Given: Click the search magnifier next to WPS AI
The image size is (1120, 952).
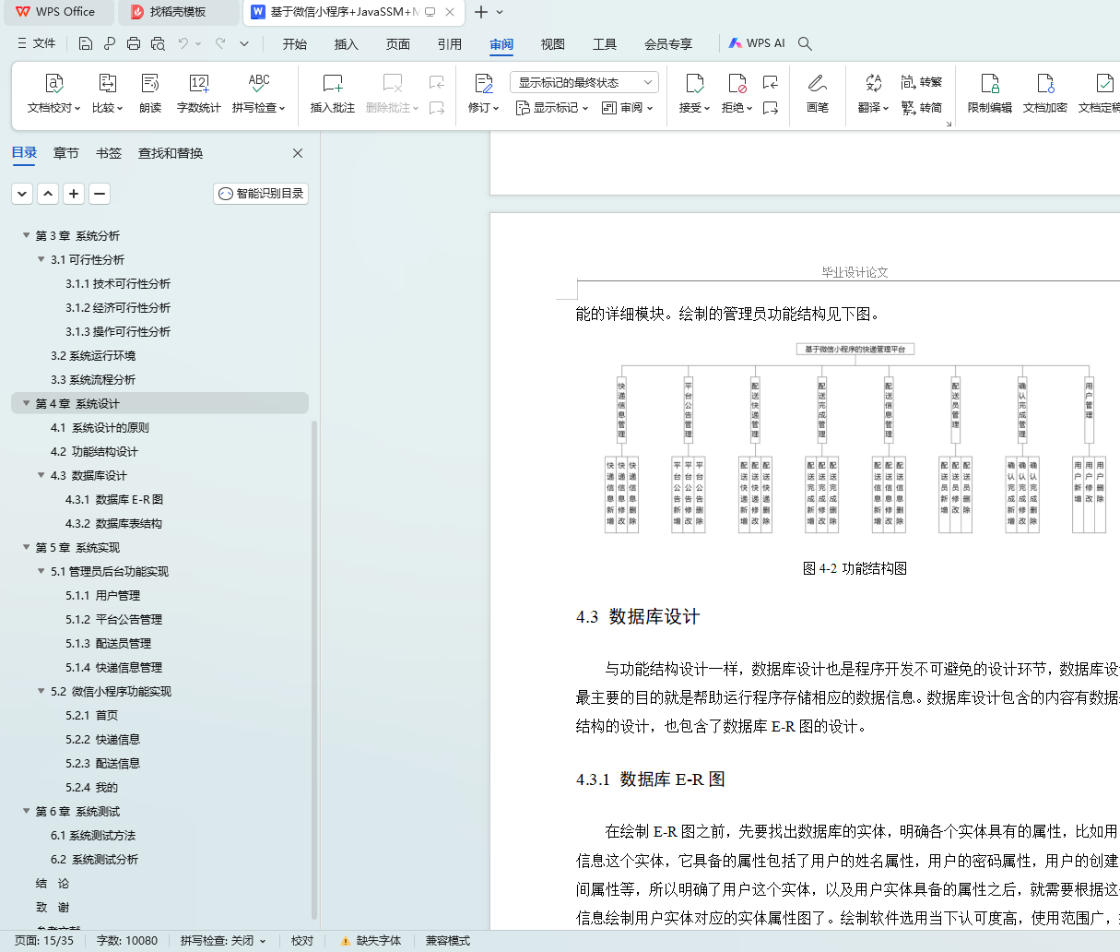Looking at the screenshot, I should (x=805, y=43).
